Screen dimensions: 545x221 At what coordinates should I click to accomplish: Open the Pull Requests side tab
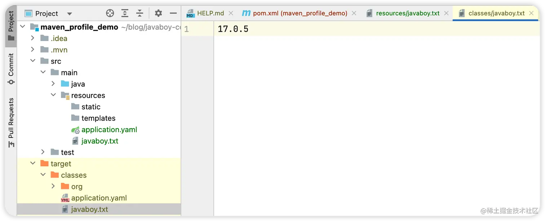pyautogui.click(x=11, y=122)
